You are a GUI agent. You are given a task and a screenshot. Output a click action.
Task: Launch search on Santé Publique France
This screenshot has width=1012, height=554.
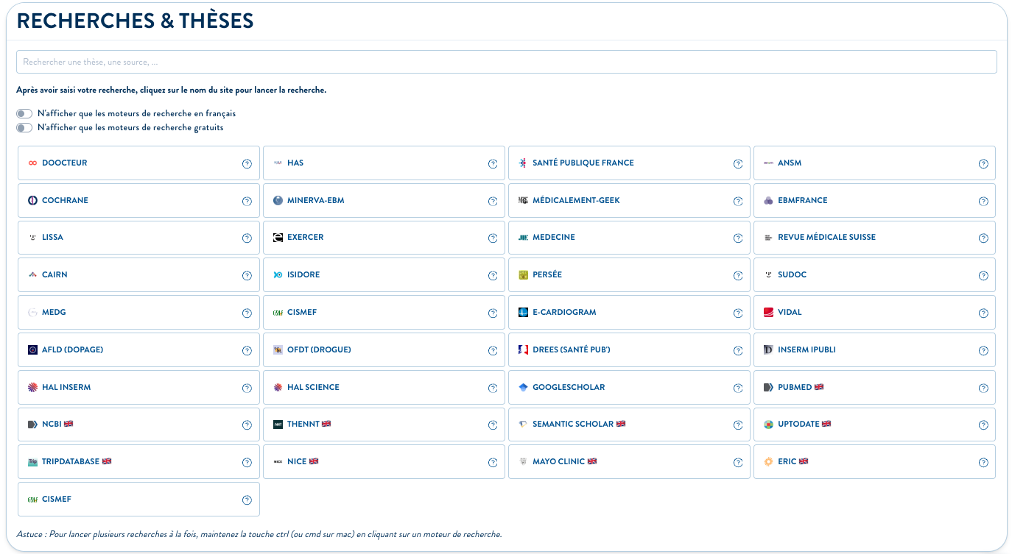[x=583, y=163]
